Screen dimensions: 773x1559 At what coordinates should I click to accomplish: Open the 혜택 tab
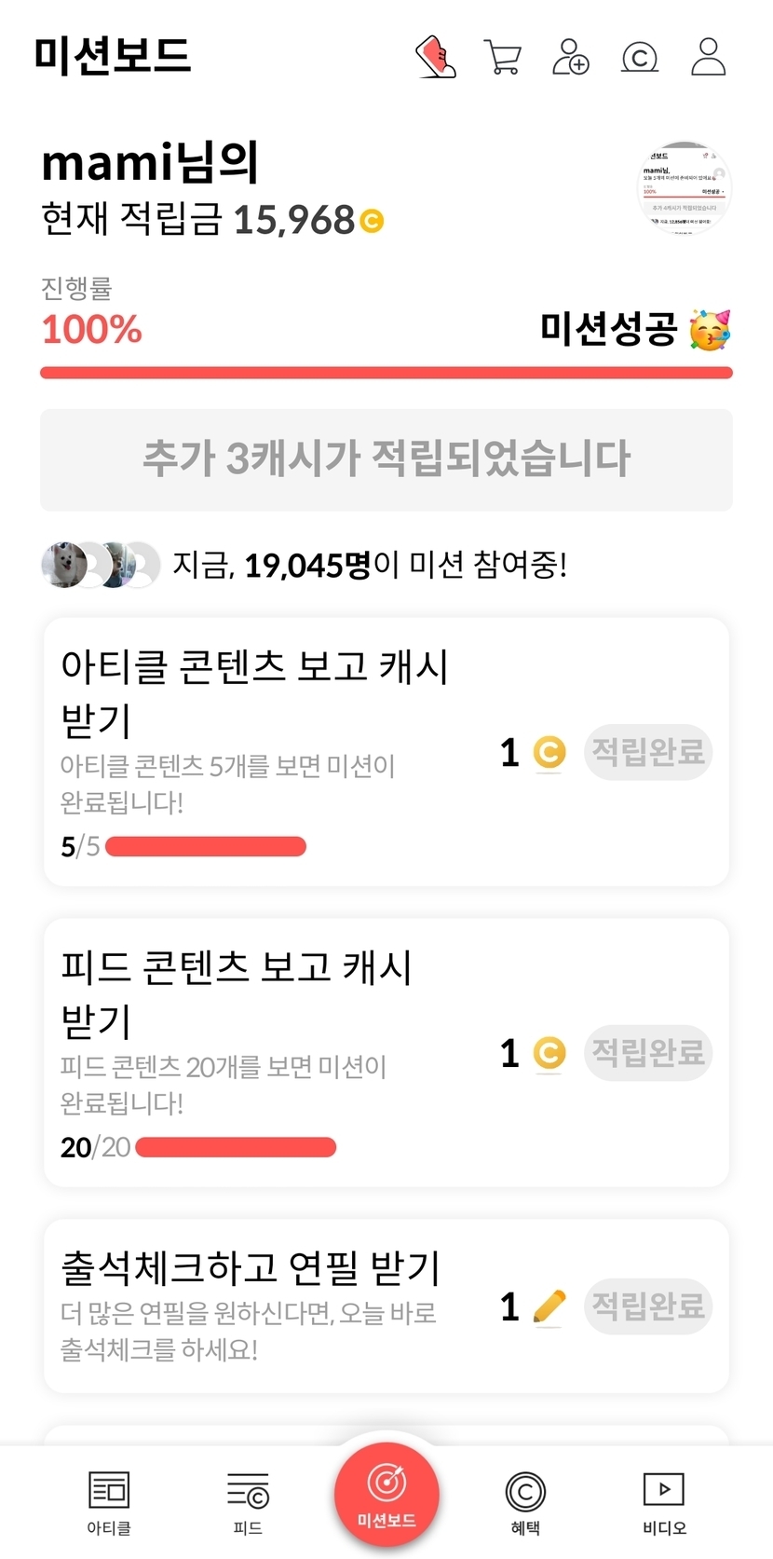pos(525,1502)
